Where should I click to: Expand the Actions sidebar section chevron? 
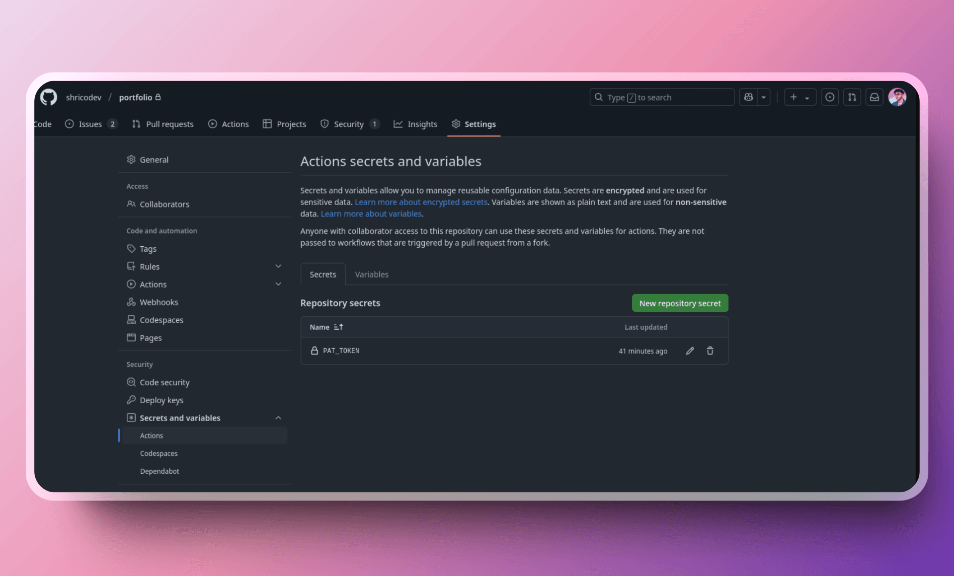[x=278, y=284]
